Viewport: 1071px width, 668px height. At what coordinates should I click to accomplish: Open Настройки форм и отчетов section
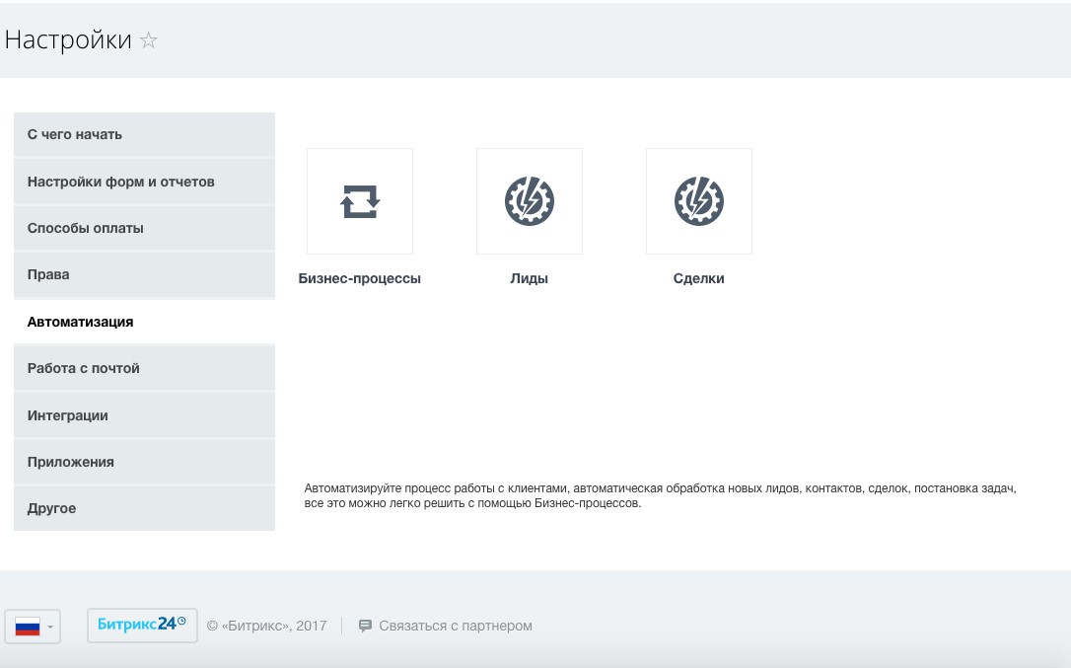pyautogui.click(x=144, y=182)
